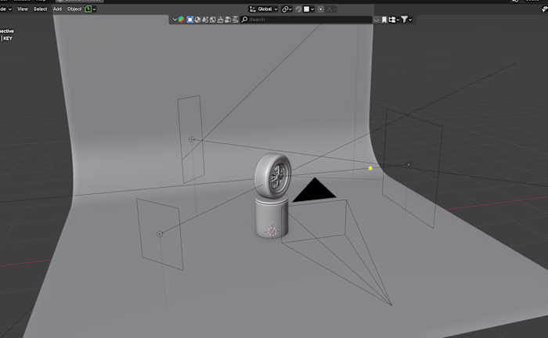Viewport: 548px width, 338px height.
Task: Click the Search field
Action: (306, 20)
